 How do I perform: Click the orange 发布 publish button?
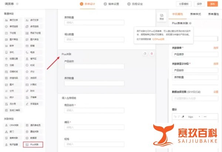click(x=212, y=4)
